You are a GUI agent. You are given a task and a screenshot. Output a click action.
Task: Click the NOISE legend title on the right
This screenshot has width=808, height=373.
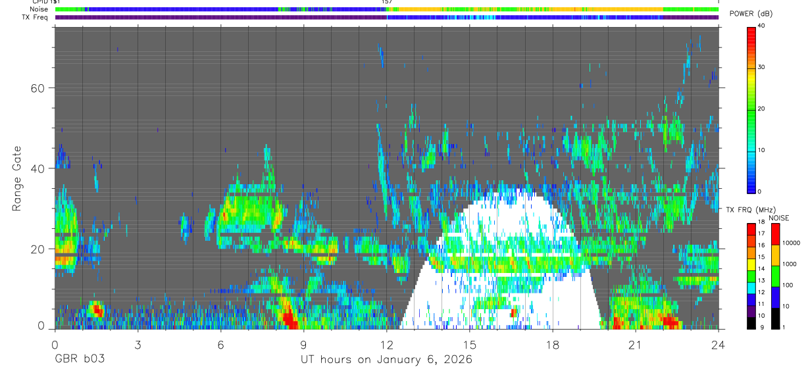click(x=780, y=218)
